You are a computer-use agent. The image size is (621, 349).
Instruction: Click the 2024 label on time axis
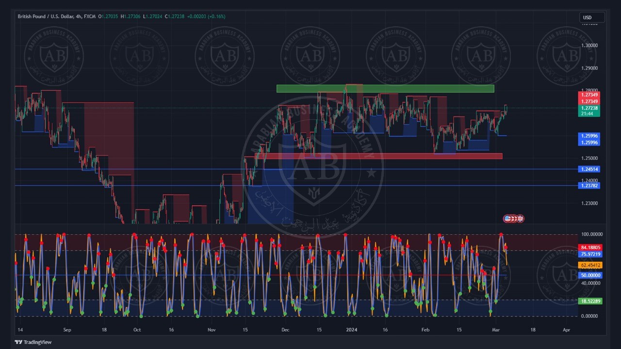[351, 330]
